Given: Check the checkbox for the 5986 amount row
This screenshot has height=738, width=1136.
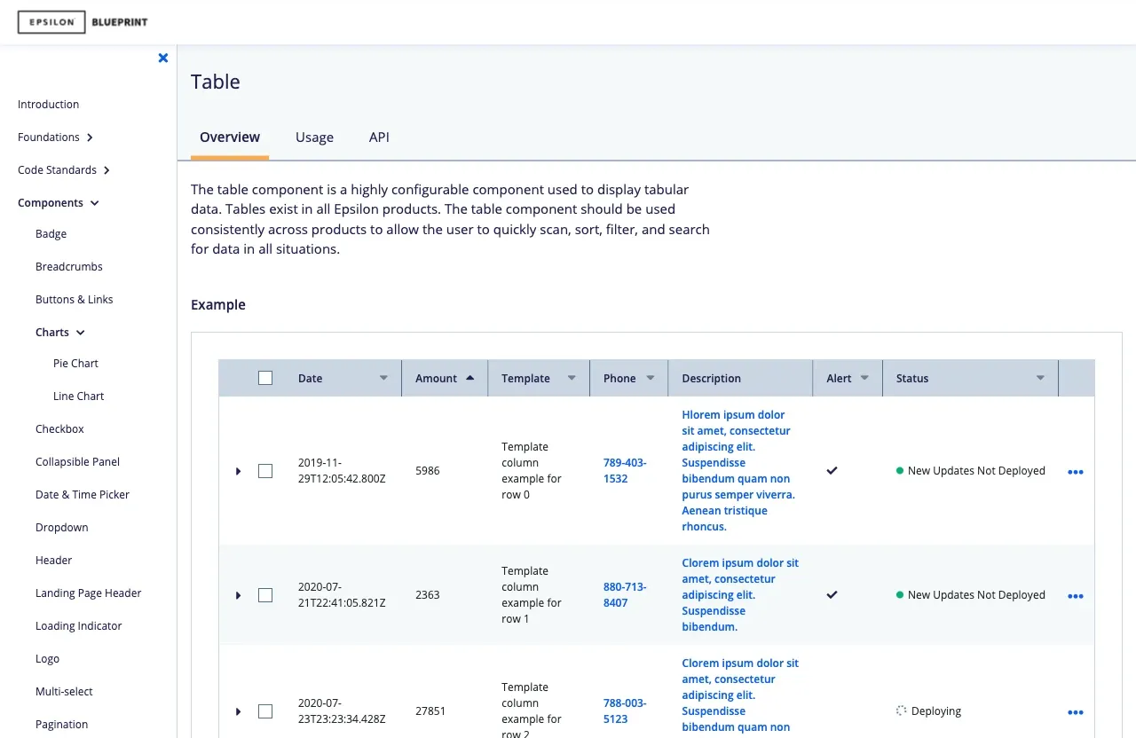Looking at the screenshot, I should 265,471.
